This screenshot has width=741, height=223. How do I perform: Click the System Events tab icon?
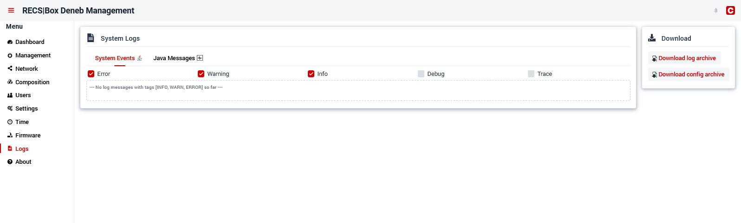(140, 58)
